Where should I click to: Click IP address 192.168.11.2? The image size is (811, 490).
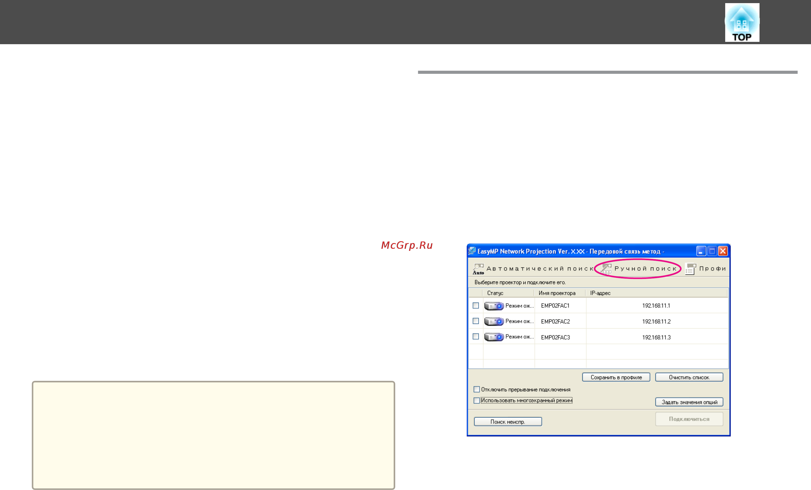tap(656, 321)
